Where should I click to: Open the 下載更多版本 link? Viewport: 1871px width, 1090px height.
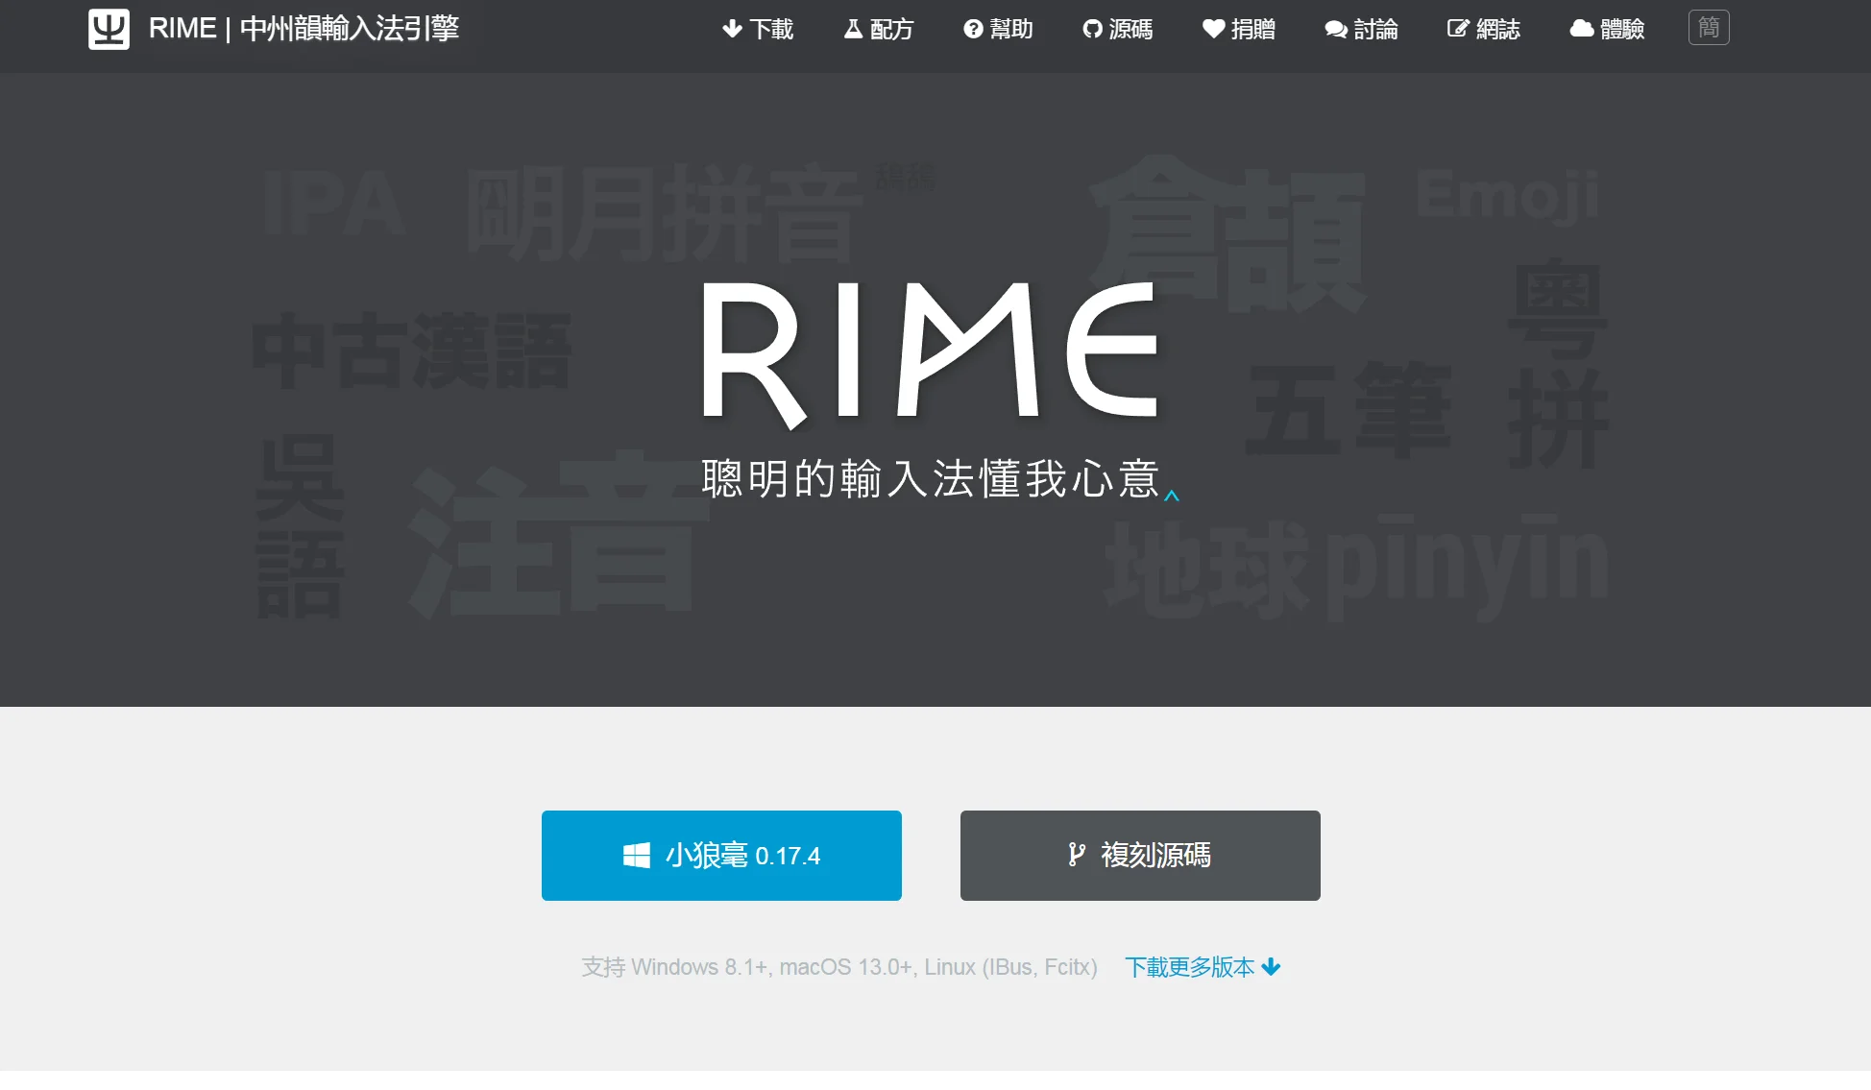tap(1191, 967)
